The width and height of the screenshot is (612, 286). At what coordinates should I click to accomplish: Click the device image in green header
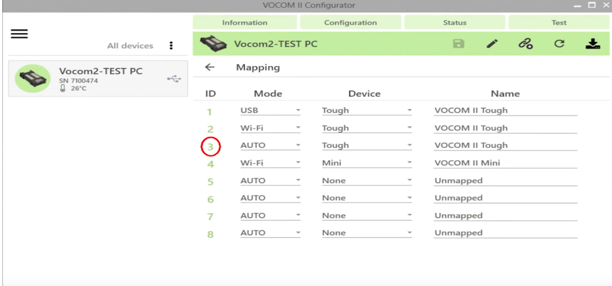click(x=214, y=44)
